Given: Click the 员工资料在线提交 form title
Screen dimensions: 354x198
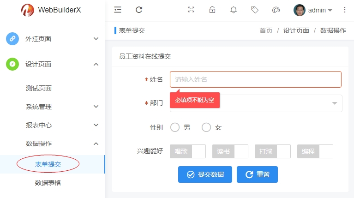Looking at the screenshot, I should [x=145, y=56].
